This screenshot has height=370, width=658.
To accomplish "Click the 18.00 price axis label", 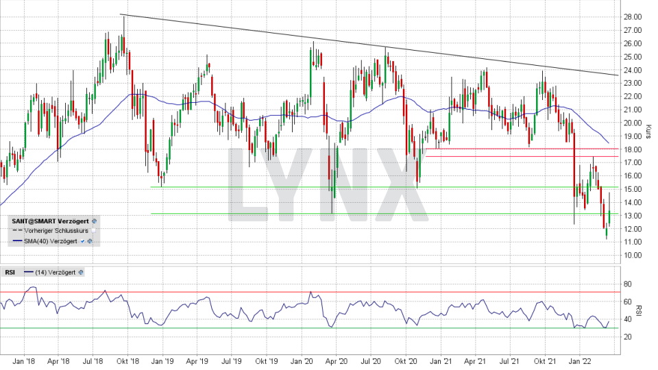I will (x=633, y=149).
